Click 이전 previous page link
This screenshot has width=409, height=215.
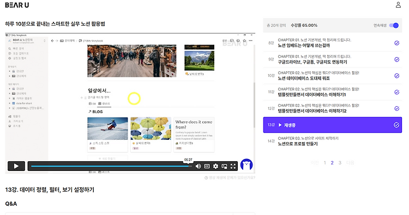click(x=315, y=163)
